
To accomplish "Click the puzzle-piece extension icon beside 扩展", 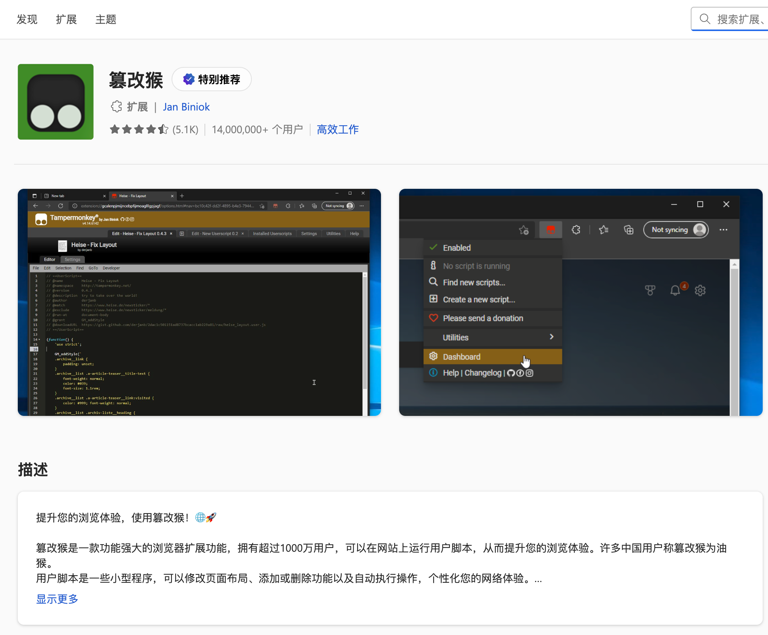I will pyautogui.click(x=116, y=107).
